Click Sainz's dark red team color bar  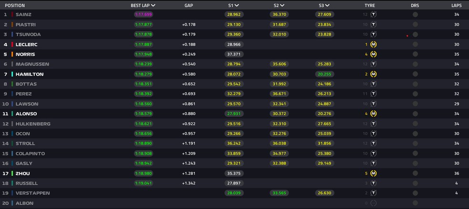pyautogui.click(x=12, y=14)
